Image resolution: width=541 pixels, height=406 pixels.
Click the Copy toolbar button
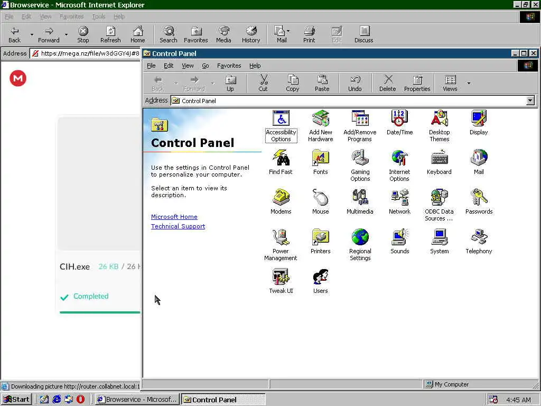coord(292,84)
